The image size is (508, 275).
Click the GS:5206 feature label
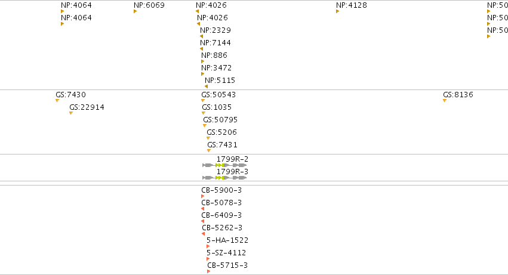pos(222,132)
